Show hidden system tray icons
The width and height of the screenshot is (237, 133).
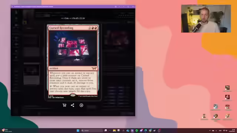[x=210, y=130]
